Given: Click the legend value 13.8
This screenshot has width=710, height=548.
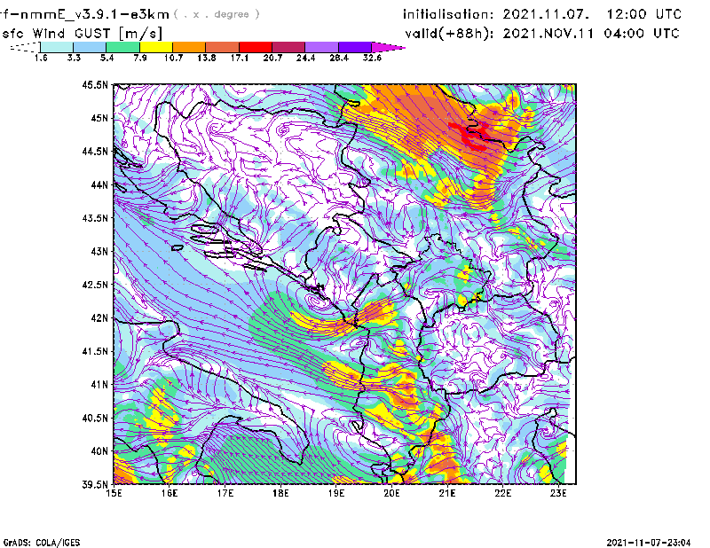Looking at the screenshot, I should [x=207, y=58].
